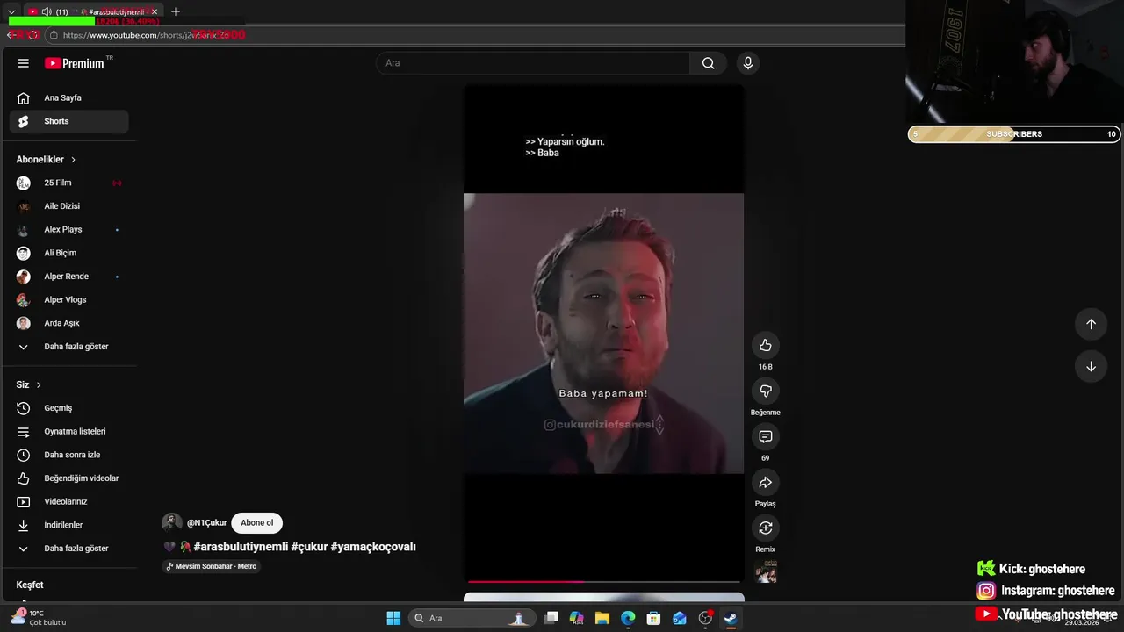The height and width of the screenshot is (632, 1124).
Task: Open Microsoft Edge from the taskbar
Action: click(628, 618)
